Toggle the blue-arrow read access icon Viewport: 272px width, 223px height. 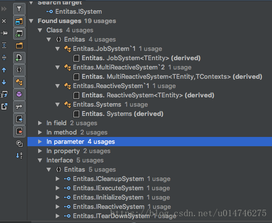coord(19,119)
